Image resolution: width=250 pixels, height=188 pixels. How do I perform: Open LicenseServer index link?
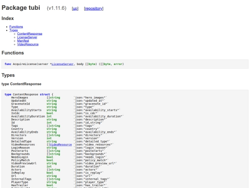click(x=27, y=37)
